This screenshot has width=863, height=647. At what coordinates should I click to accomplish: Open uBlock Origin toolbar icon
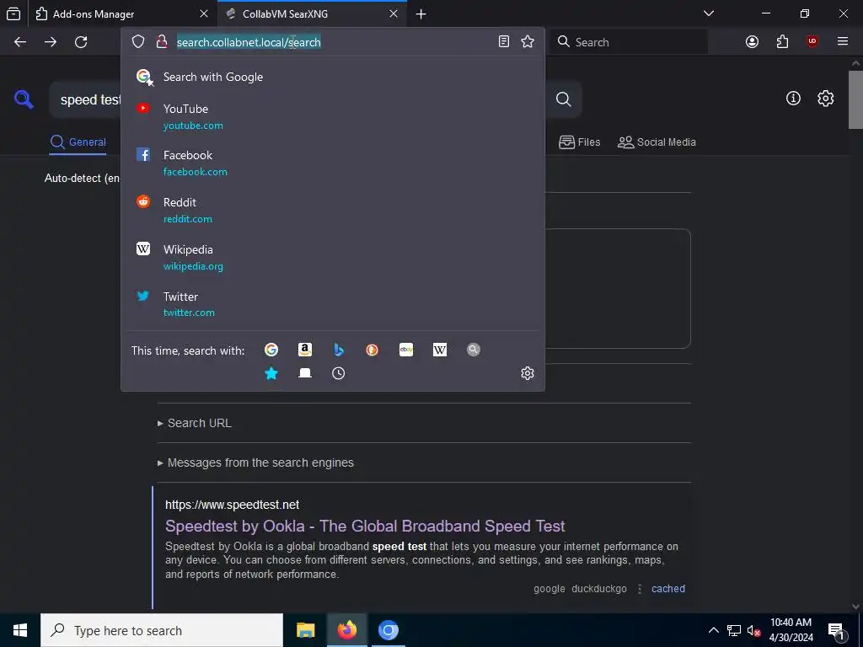click(x=812, y=42)
